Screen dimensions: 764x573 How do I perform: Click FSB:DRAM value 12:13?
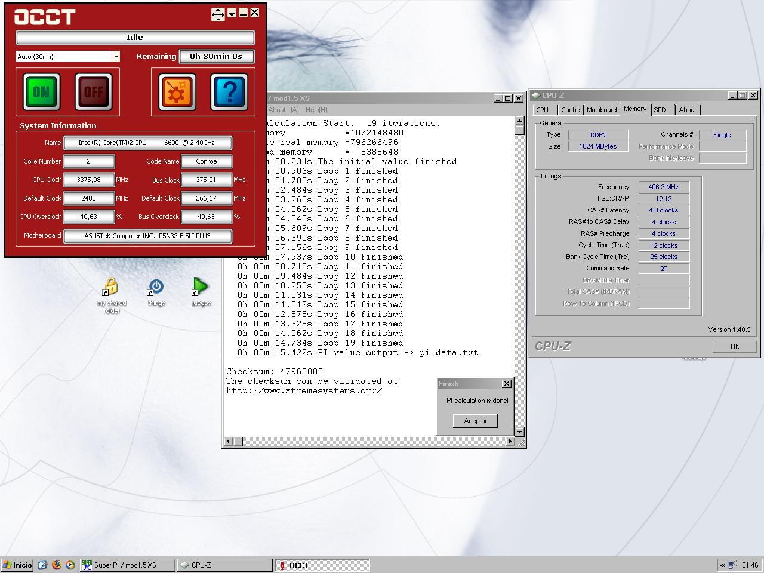coord(664,199)
